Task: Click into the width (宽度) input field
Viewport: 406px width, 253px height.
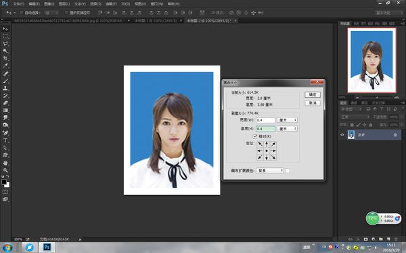Action: (265, 120)
